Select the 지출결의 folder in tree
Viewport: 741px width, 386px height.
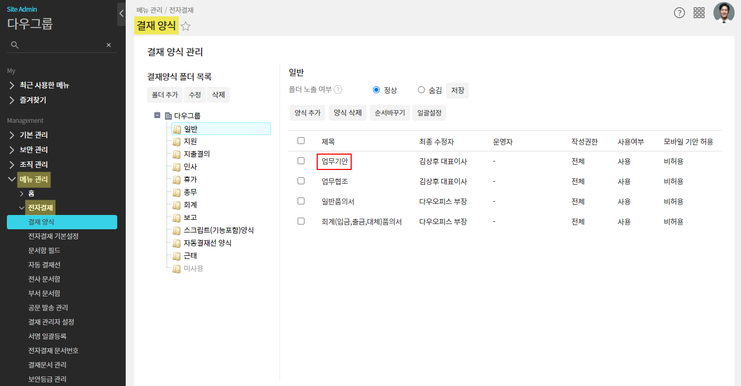point(197,154)
